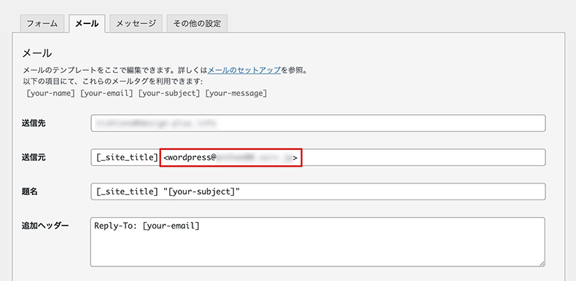Select the メール tab
This screenshot has width=576, height=281.
[87, 24]
